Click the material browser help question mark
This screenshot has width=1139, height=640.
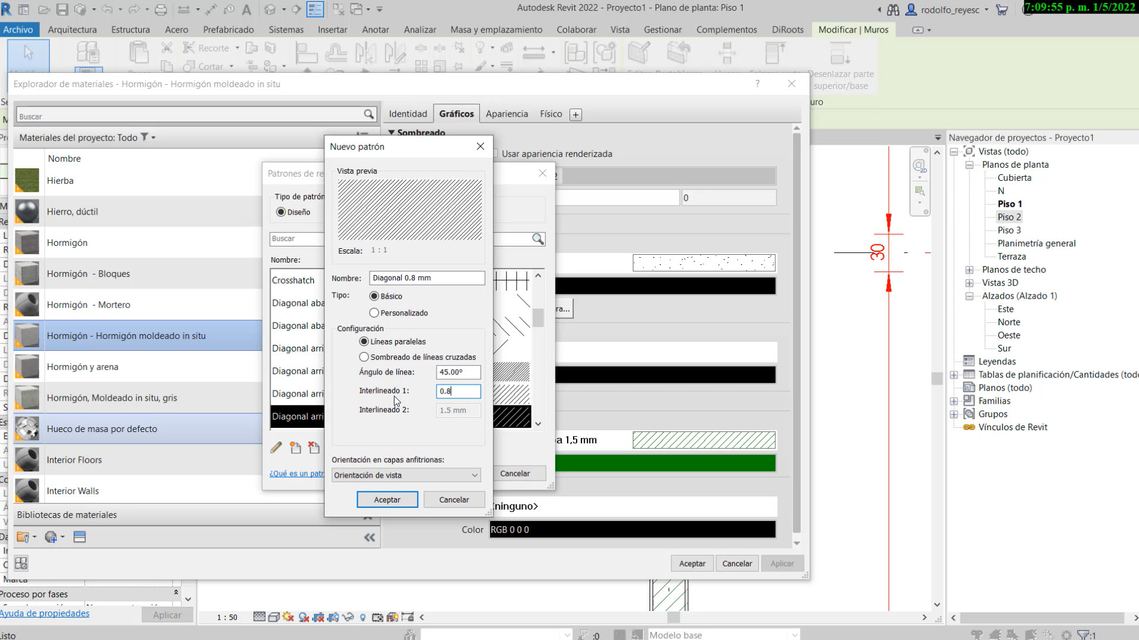(758, 84)
